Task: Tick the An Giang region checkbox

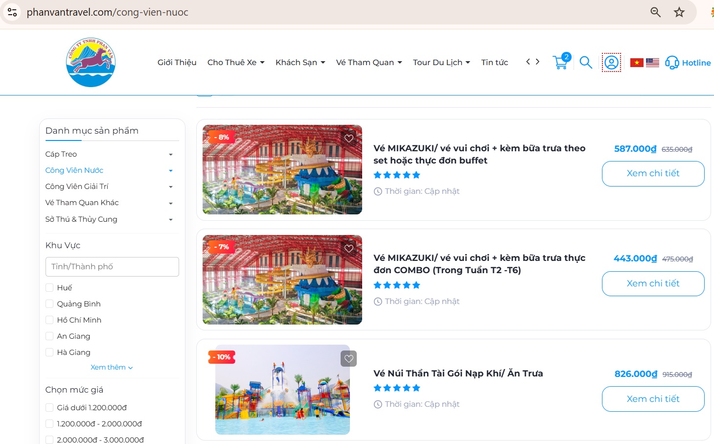Action: click(49, 336)
